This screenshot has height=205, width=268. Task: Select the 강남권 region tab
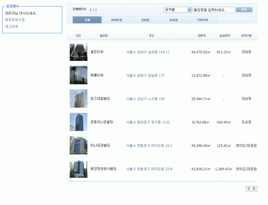[x=145, y=20]
